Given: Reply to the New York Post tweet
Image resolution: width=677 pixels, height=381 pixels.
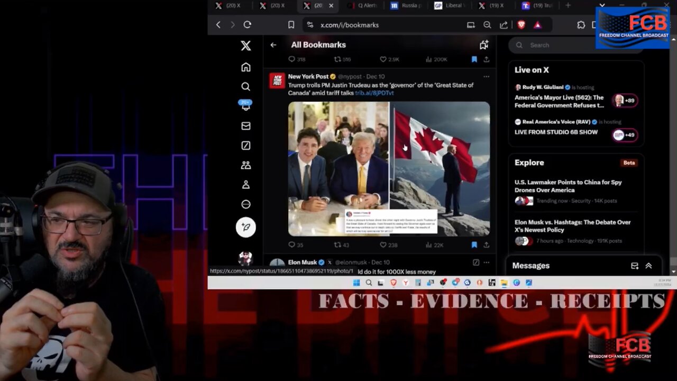Looking at the screenshot, I should click(296, 245).
